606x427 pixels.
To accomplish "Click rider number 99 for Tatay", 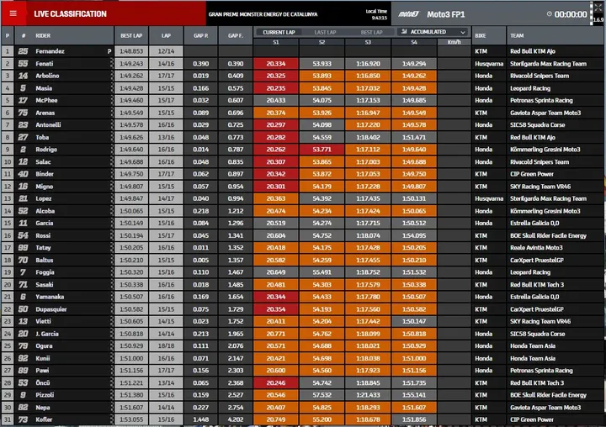I will (24, 248).
